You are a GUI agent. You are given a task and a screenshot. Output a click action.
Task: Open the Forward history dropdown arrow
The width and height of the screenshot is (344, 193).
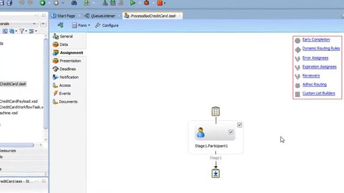(x=63, y=3)
